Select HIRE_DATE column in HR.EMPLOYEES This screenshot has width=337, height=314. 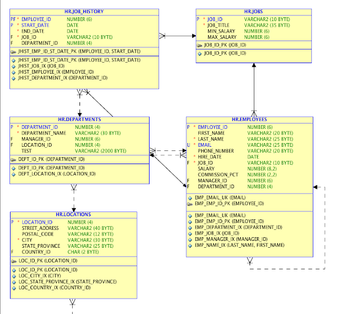tap(210, 157)
